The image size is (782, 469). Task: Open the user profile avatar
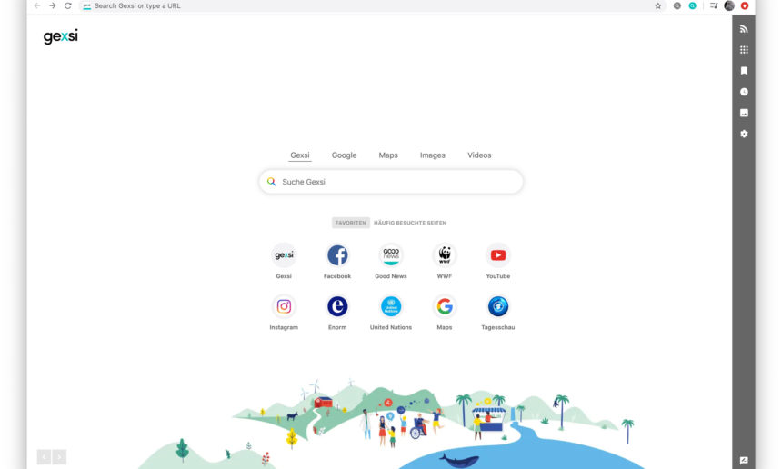729,6
